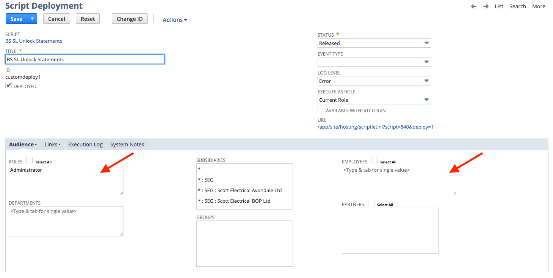Click the Reset button
Image resolution: width=553 pixels, height=278 pixels.
(x=88, y=19)
